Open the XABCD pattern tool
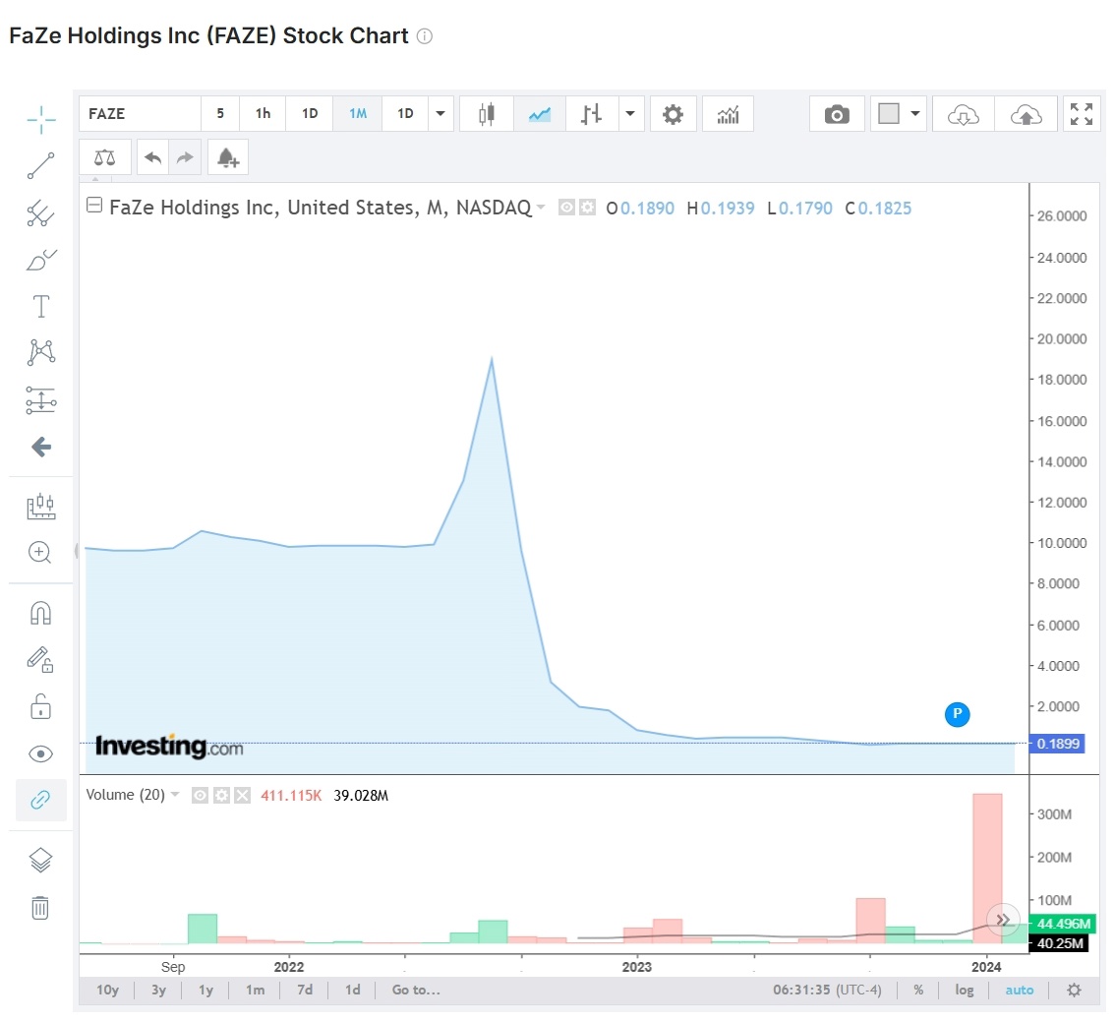The width and height of the screenshot is (1115, 1022). (41, 353)
